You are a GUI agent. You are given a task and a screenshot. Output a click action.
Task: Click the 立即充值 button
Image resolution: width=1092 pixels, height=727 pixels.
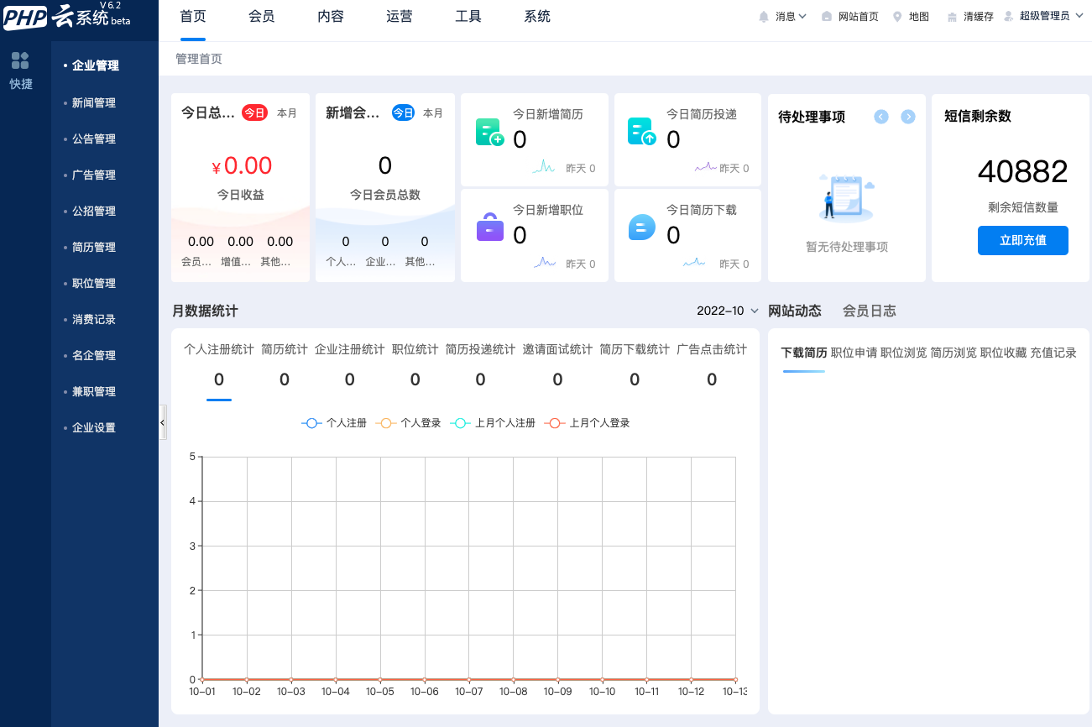pos(1022,240)
